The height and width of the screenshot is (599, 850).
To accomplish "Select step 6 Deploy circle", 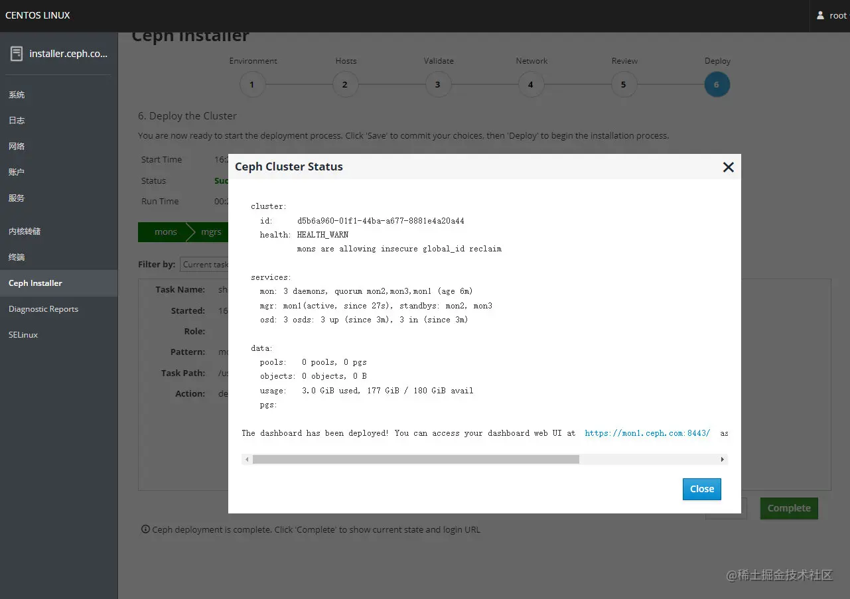I will click(x=717, y=85).
